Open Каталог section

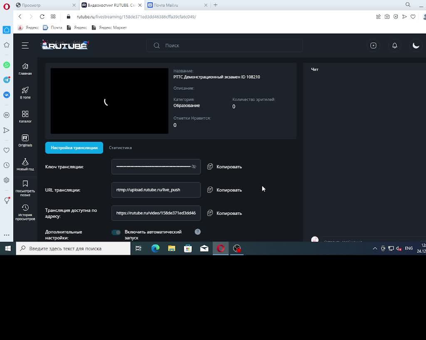[x=25, y=117]
